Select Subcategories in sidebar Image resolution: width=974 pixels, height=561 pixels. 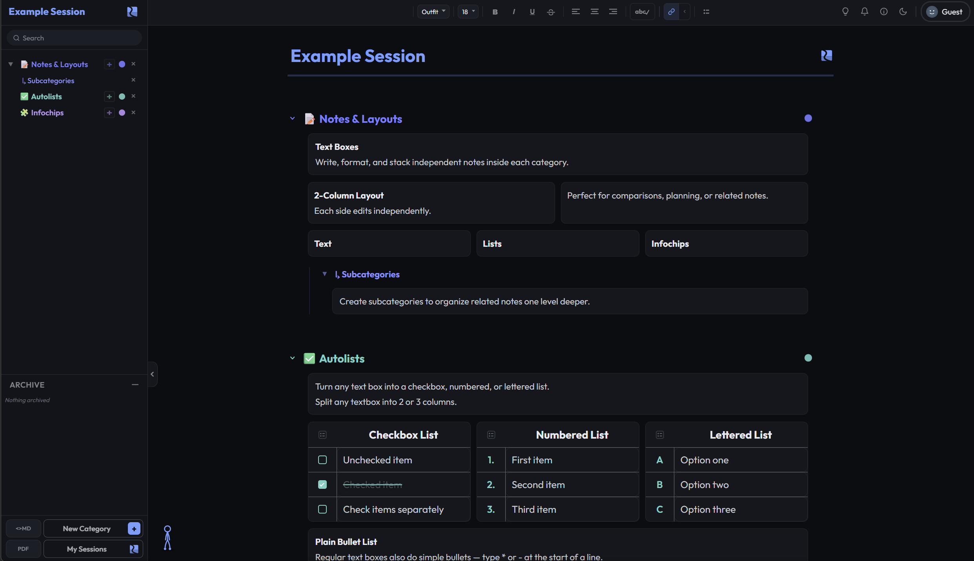point(51,80)
